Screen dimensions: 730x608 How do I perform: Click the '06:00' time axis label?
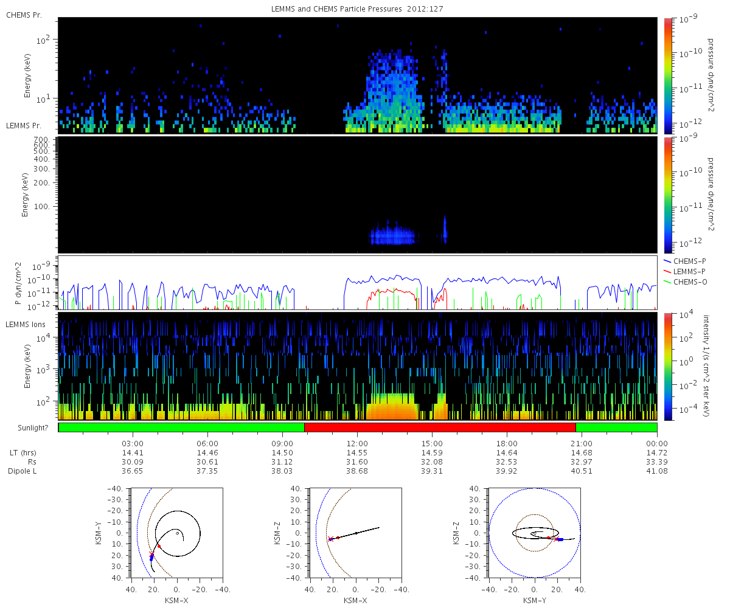click(207, 443)
